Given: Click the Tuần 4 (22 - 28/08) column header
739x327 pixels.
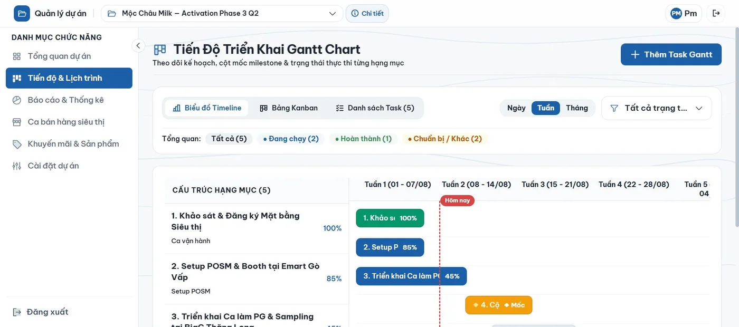Looking at the screenshot, I should click(634, 185).
